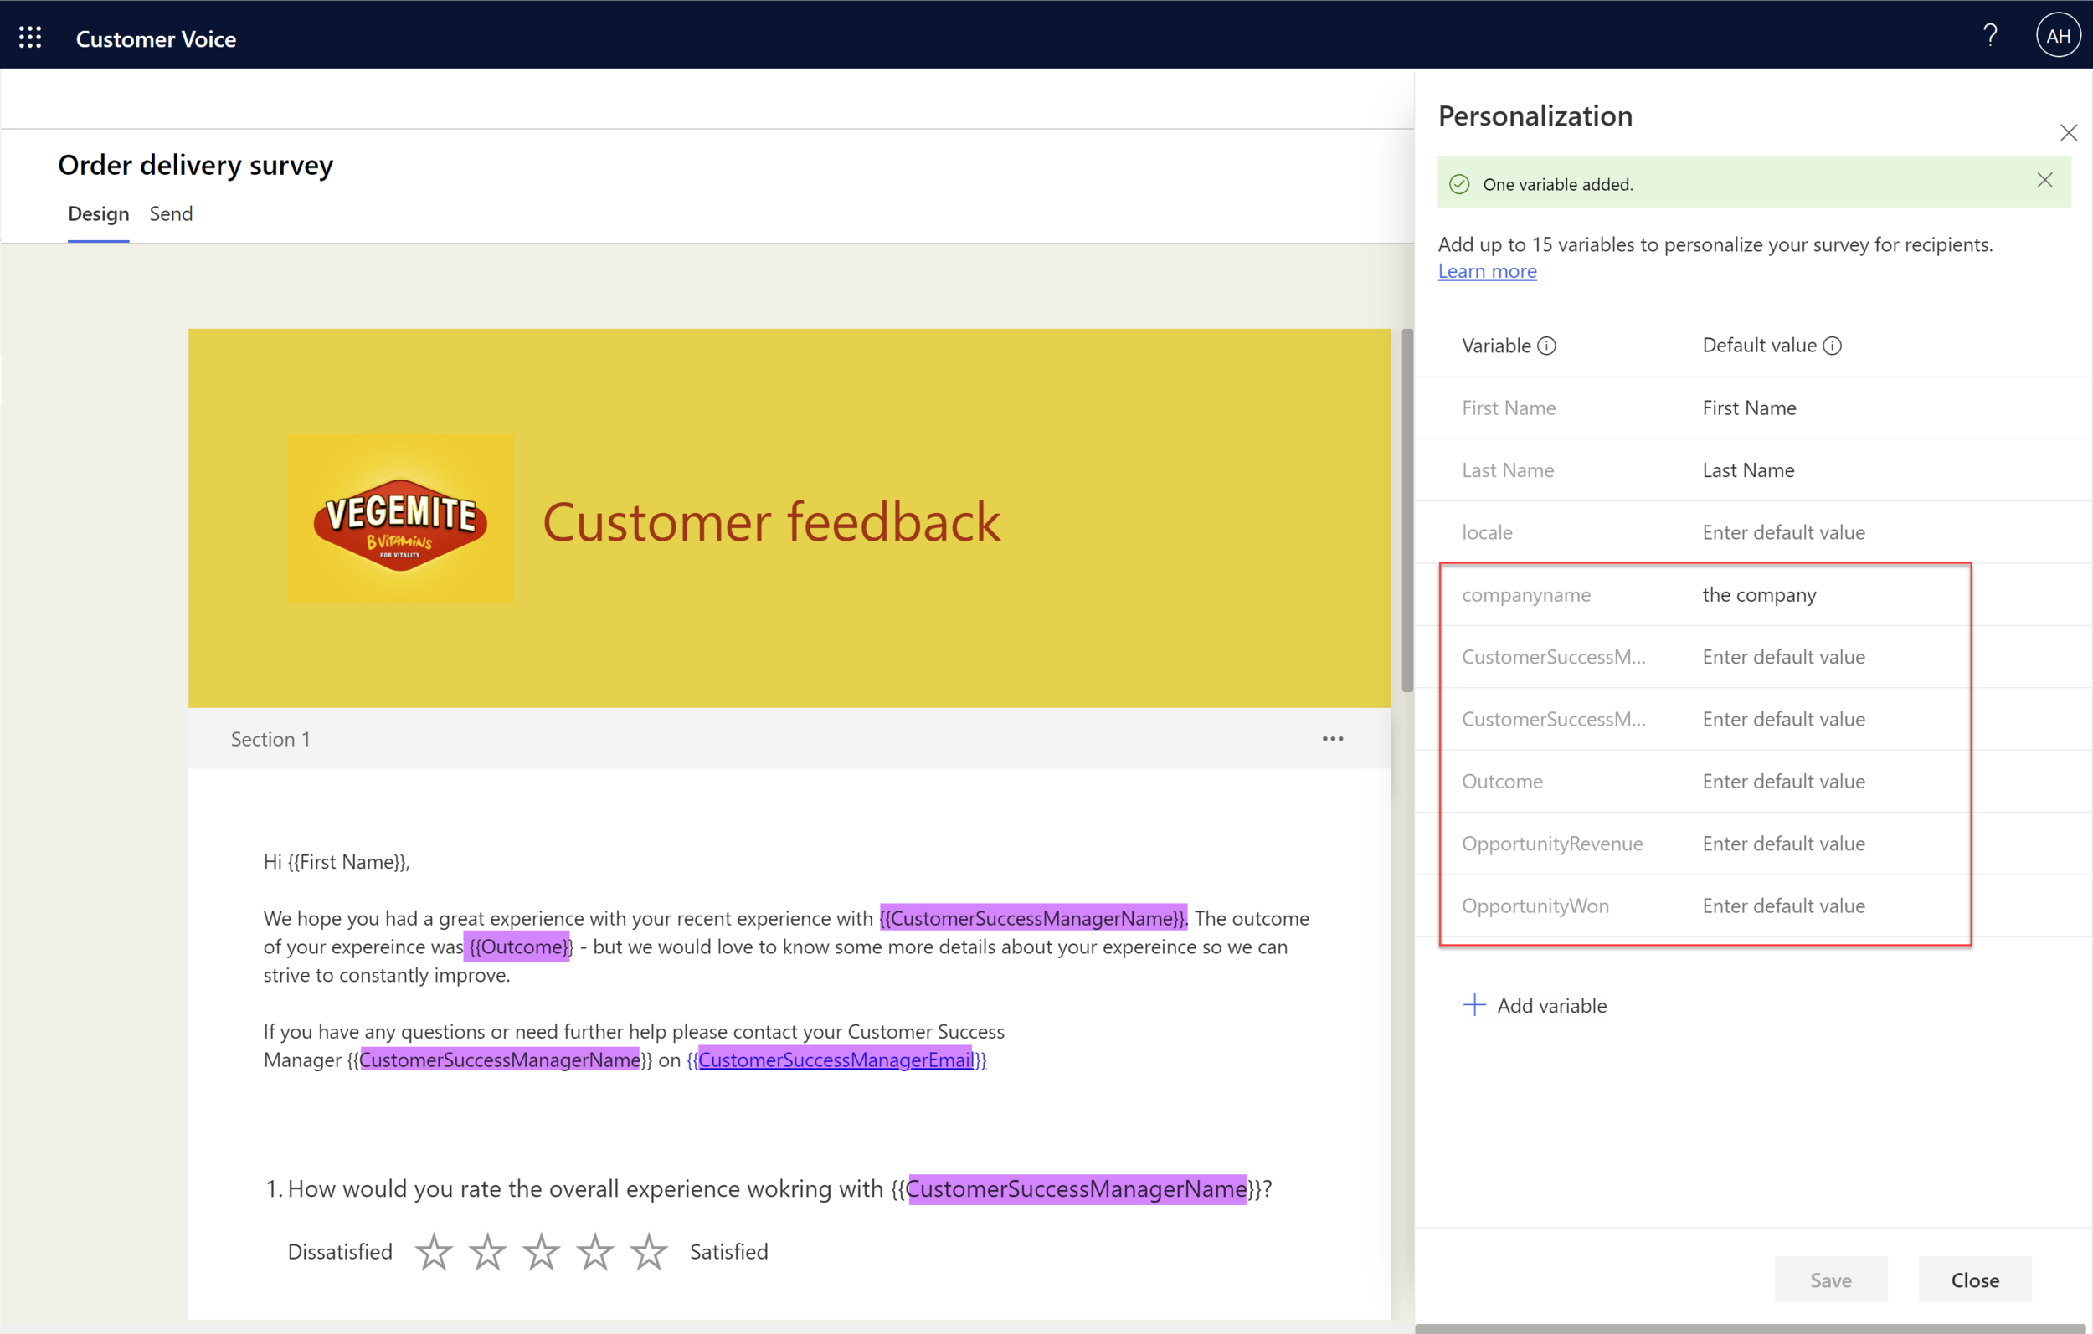Close the Personalization panel

click(x=2070, y=132)
